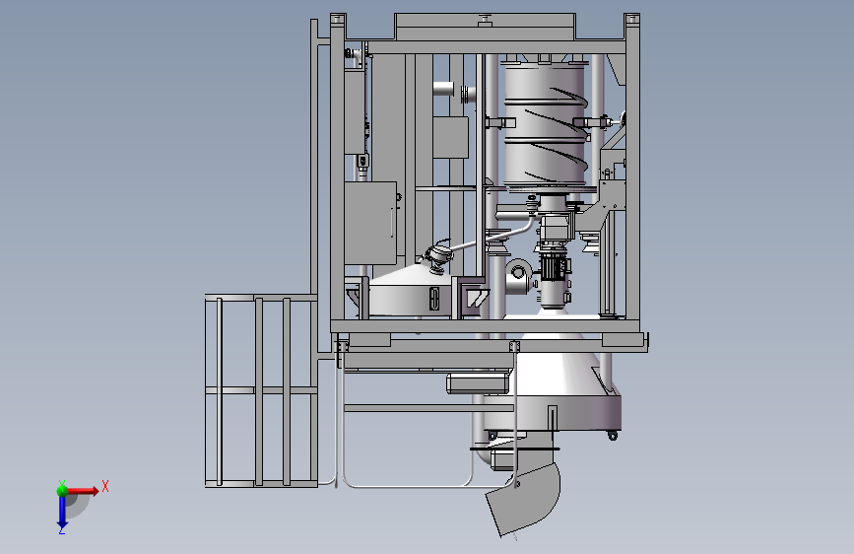Select the finned electric motor below the drum
Screen dimensions: 854x554
[x=554, y=268]
